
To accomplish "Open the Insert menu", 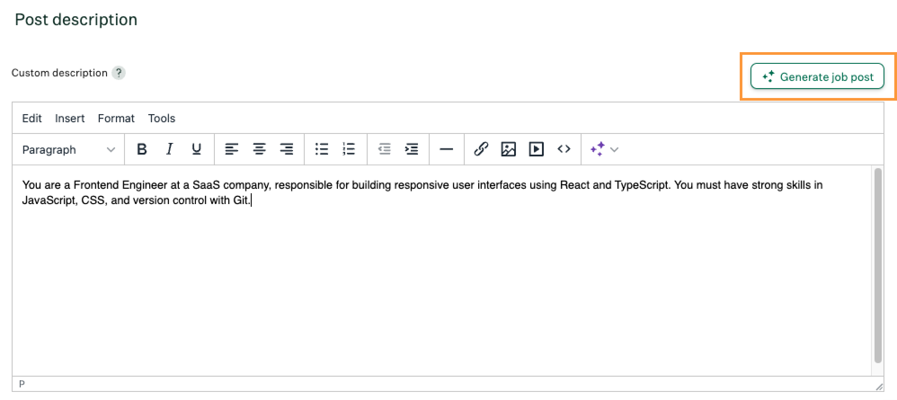I will [x=70, y=118].
